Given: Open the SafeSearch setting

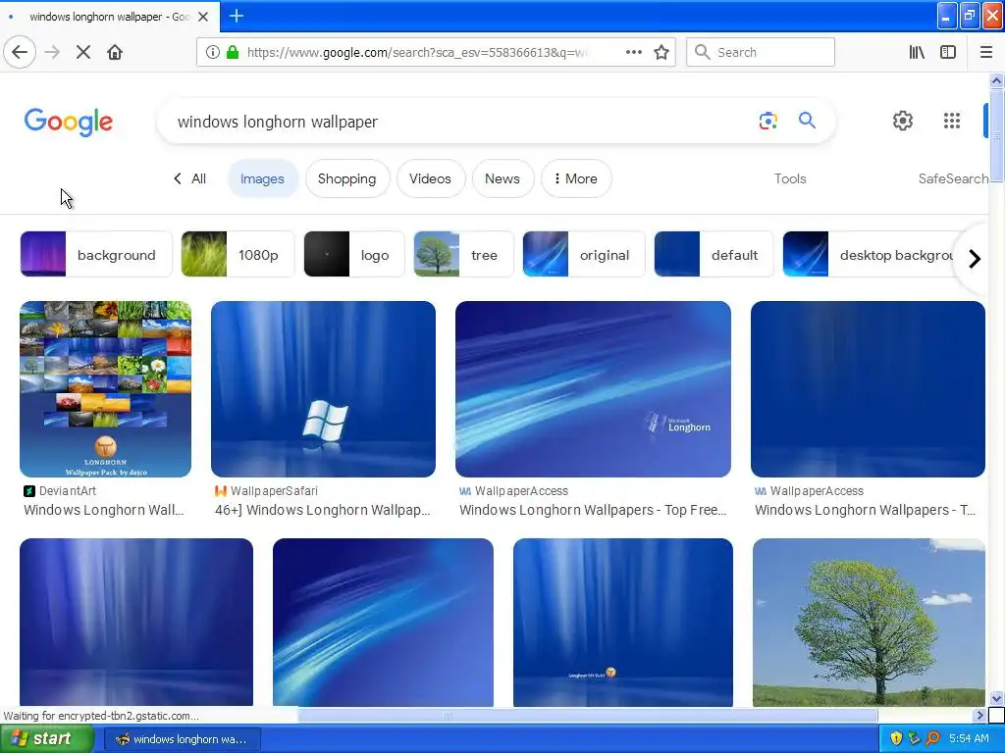Looking at the screenshot, I should tap(953, 178).
